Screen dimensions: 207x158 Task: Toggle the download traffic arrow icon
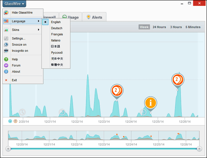click(x=10, y=121)
